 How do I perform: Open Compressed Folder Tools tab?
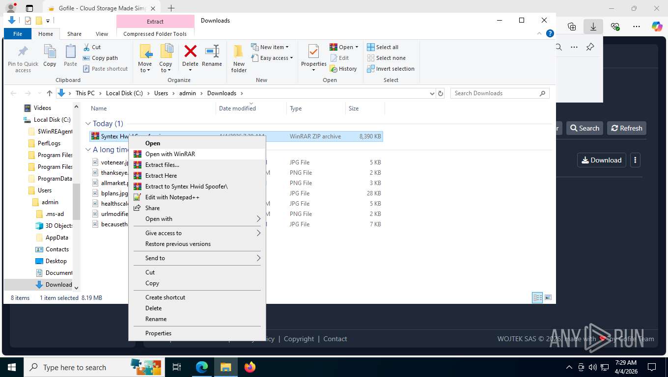tap(155, 34)
